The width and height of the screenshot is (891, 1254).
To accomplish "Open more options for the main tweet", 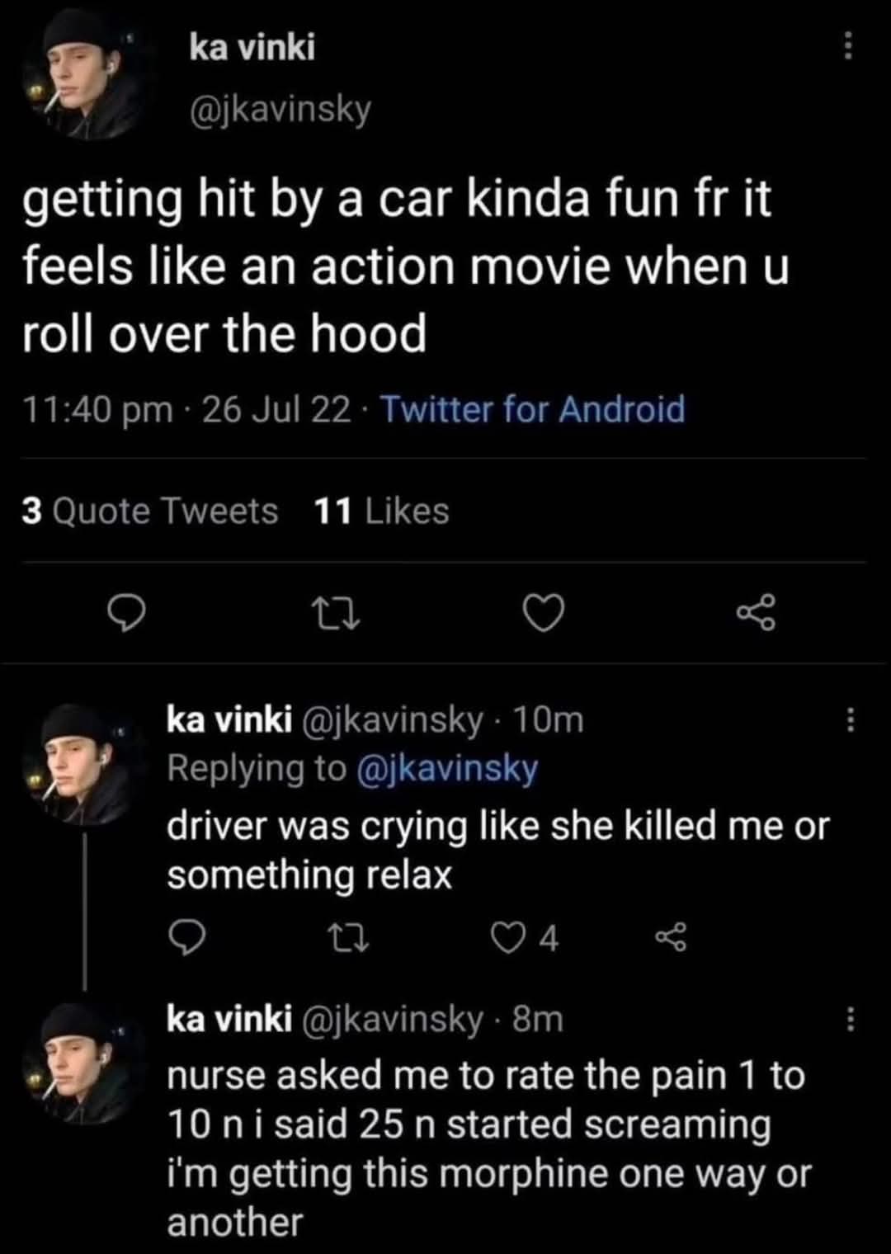I will (846, 46).
